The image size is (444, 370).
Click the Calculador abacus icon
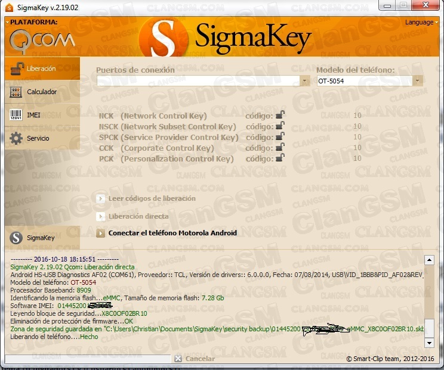(16, 92)
